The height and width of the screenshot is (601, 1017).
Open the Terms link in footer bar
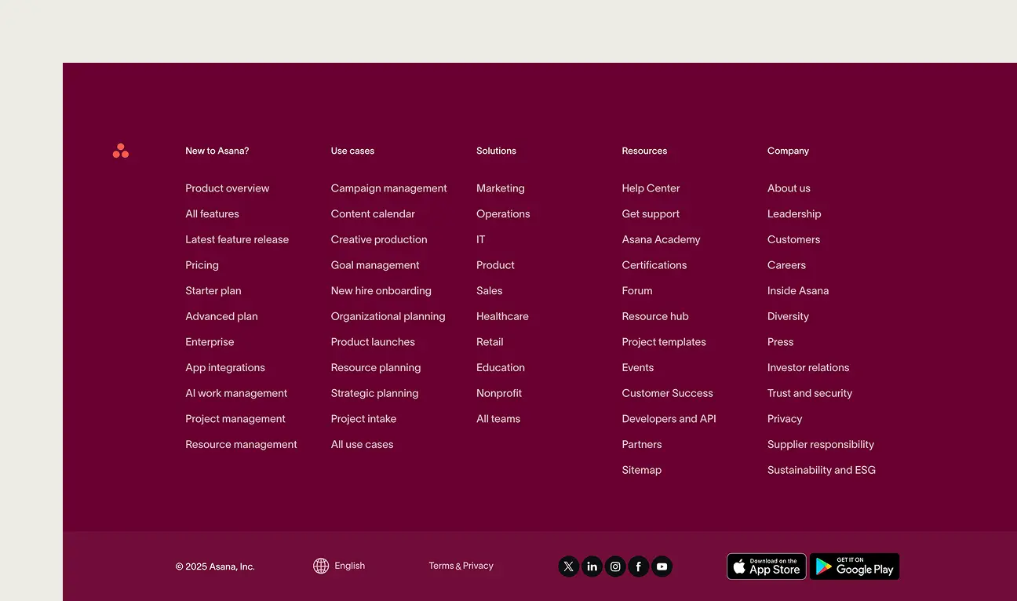[x=442, y=566]
